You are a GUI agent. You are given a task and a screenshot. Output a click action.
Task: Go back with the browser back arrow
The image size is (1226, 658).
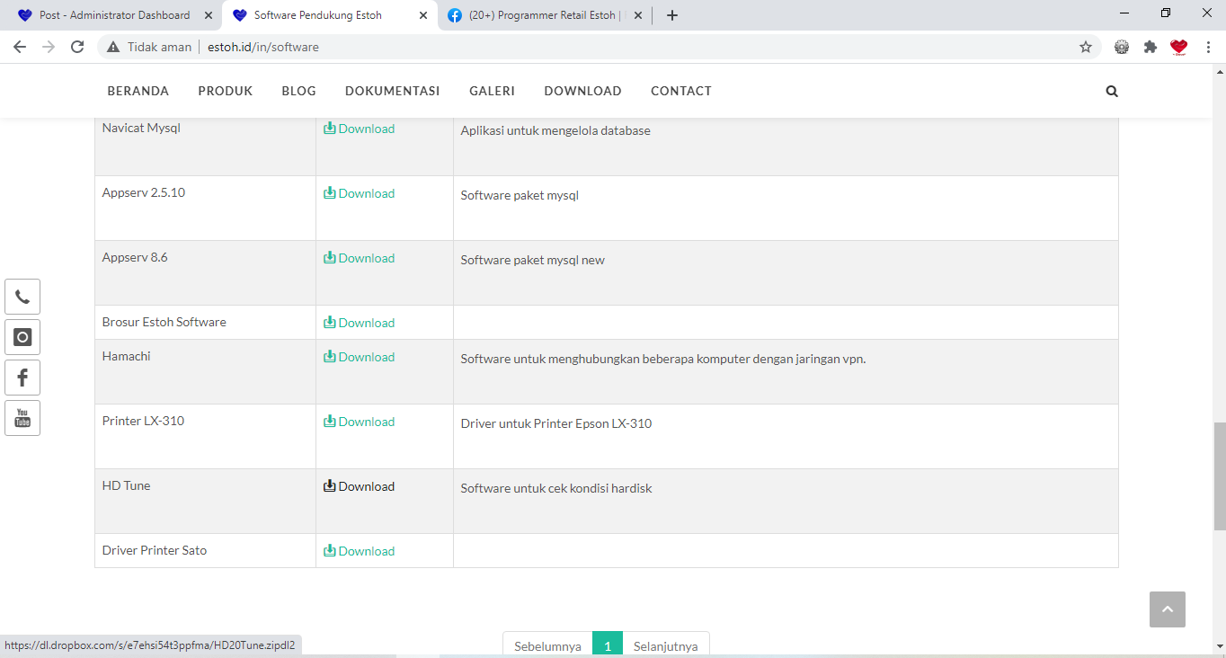(20, 47)
